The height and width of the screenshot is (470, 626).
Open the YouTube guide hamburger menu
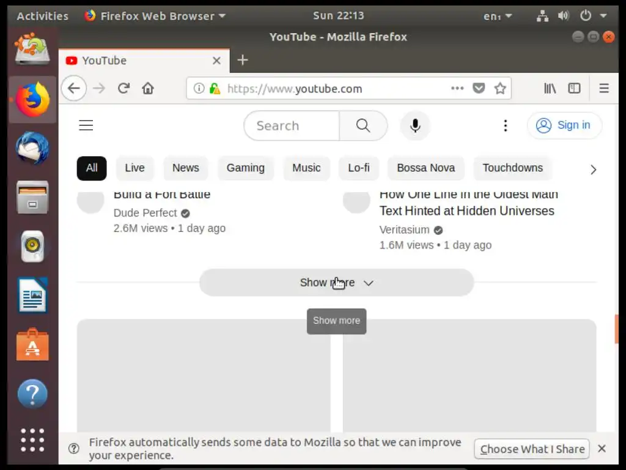point(86,125)
